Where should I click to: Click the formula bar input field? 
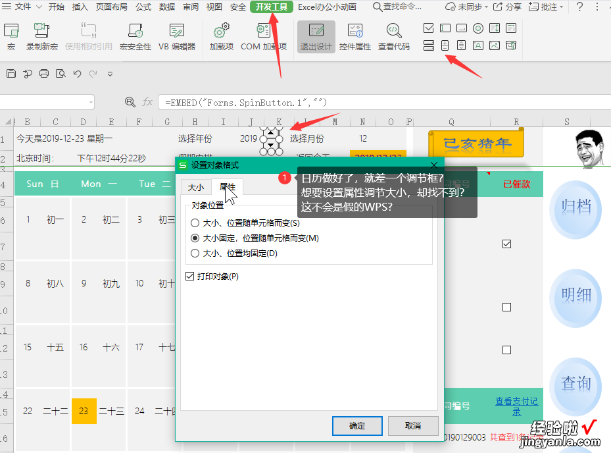click(x=384, y=103)
